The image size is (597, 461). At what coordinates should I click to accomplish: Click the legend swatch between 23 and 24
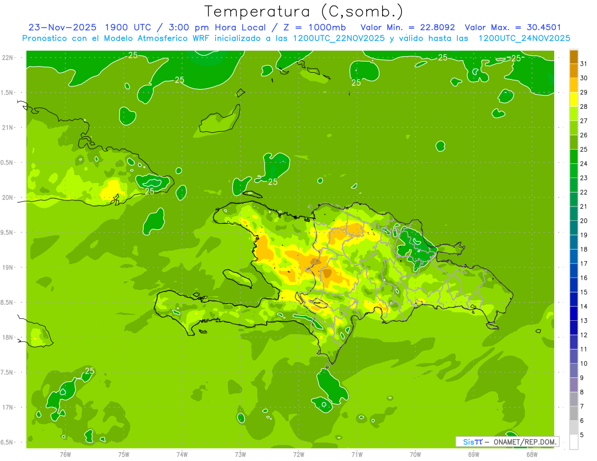pyautogui.click(x=574, y=171)
